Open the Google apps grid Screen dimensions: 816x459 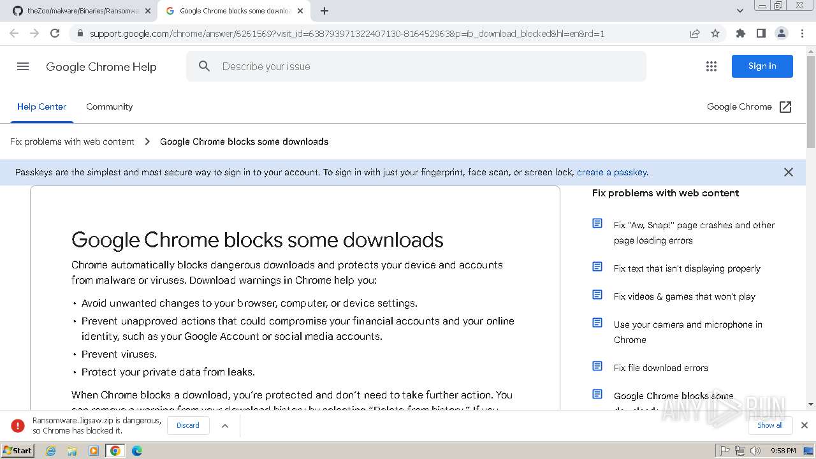[x=711, y=66]
